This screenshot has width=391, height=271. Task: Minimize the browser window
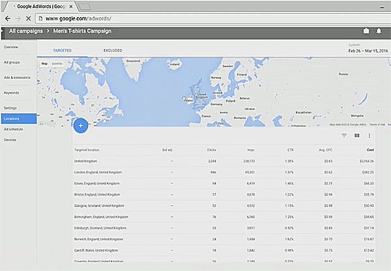coord(382,7)
